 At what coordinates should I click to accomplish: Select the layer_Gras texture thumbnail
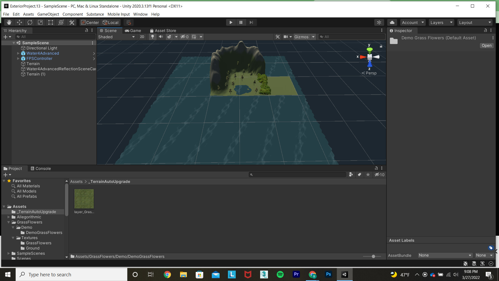(84, 199)
